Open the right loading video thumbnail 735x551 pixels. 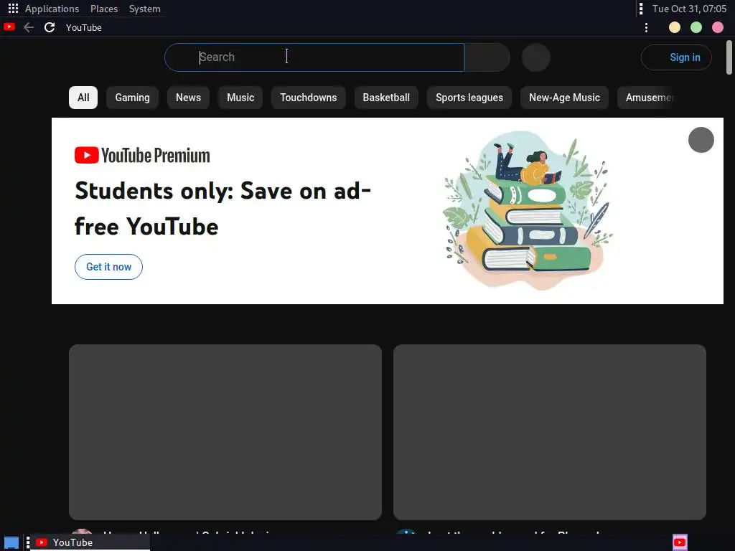(549, 432)
